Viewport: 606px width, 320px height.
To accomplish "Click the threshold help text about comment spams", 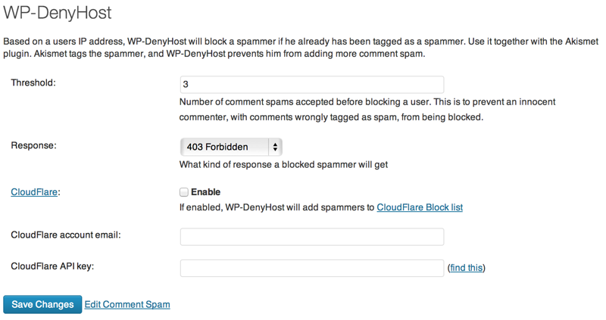I will tap(367, 109).
